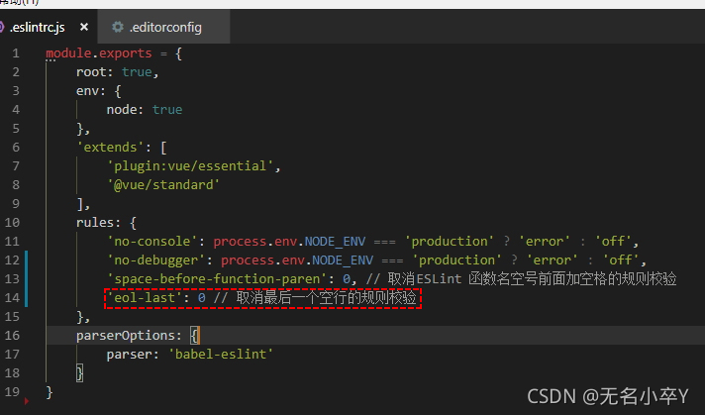Click line number 14 in the gutter
Image resolution: width=705 pixels, height=415 pixels.
coord(13,297)
